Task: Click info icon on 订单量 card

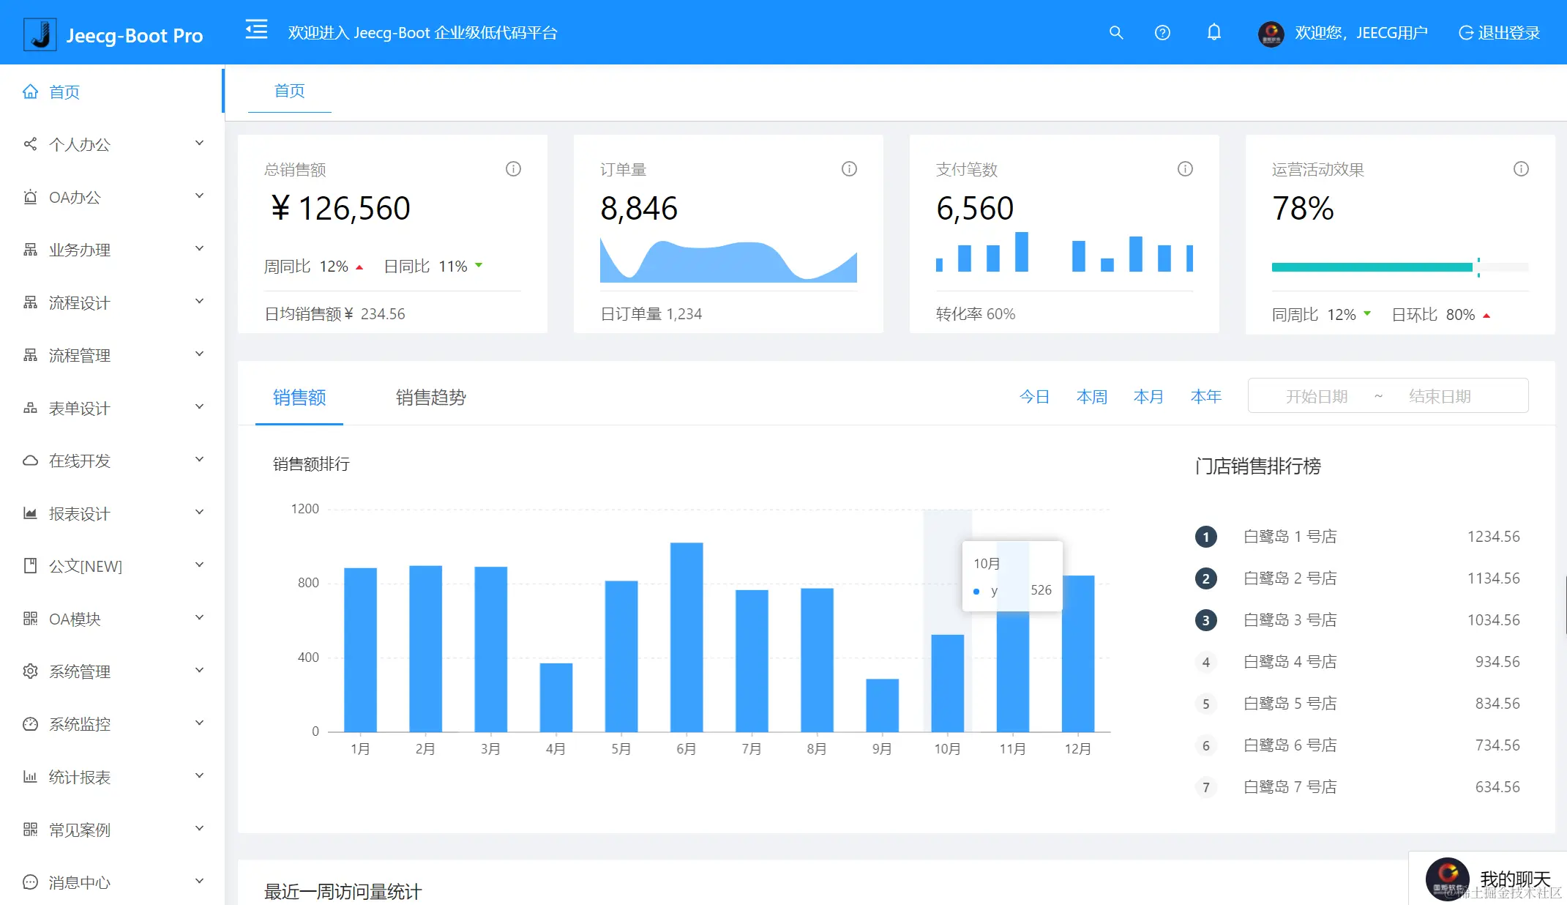Action: [x=849, y=169]
